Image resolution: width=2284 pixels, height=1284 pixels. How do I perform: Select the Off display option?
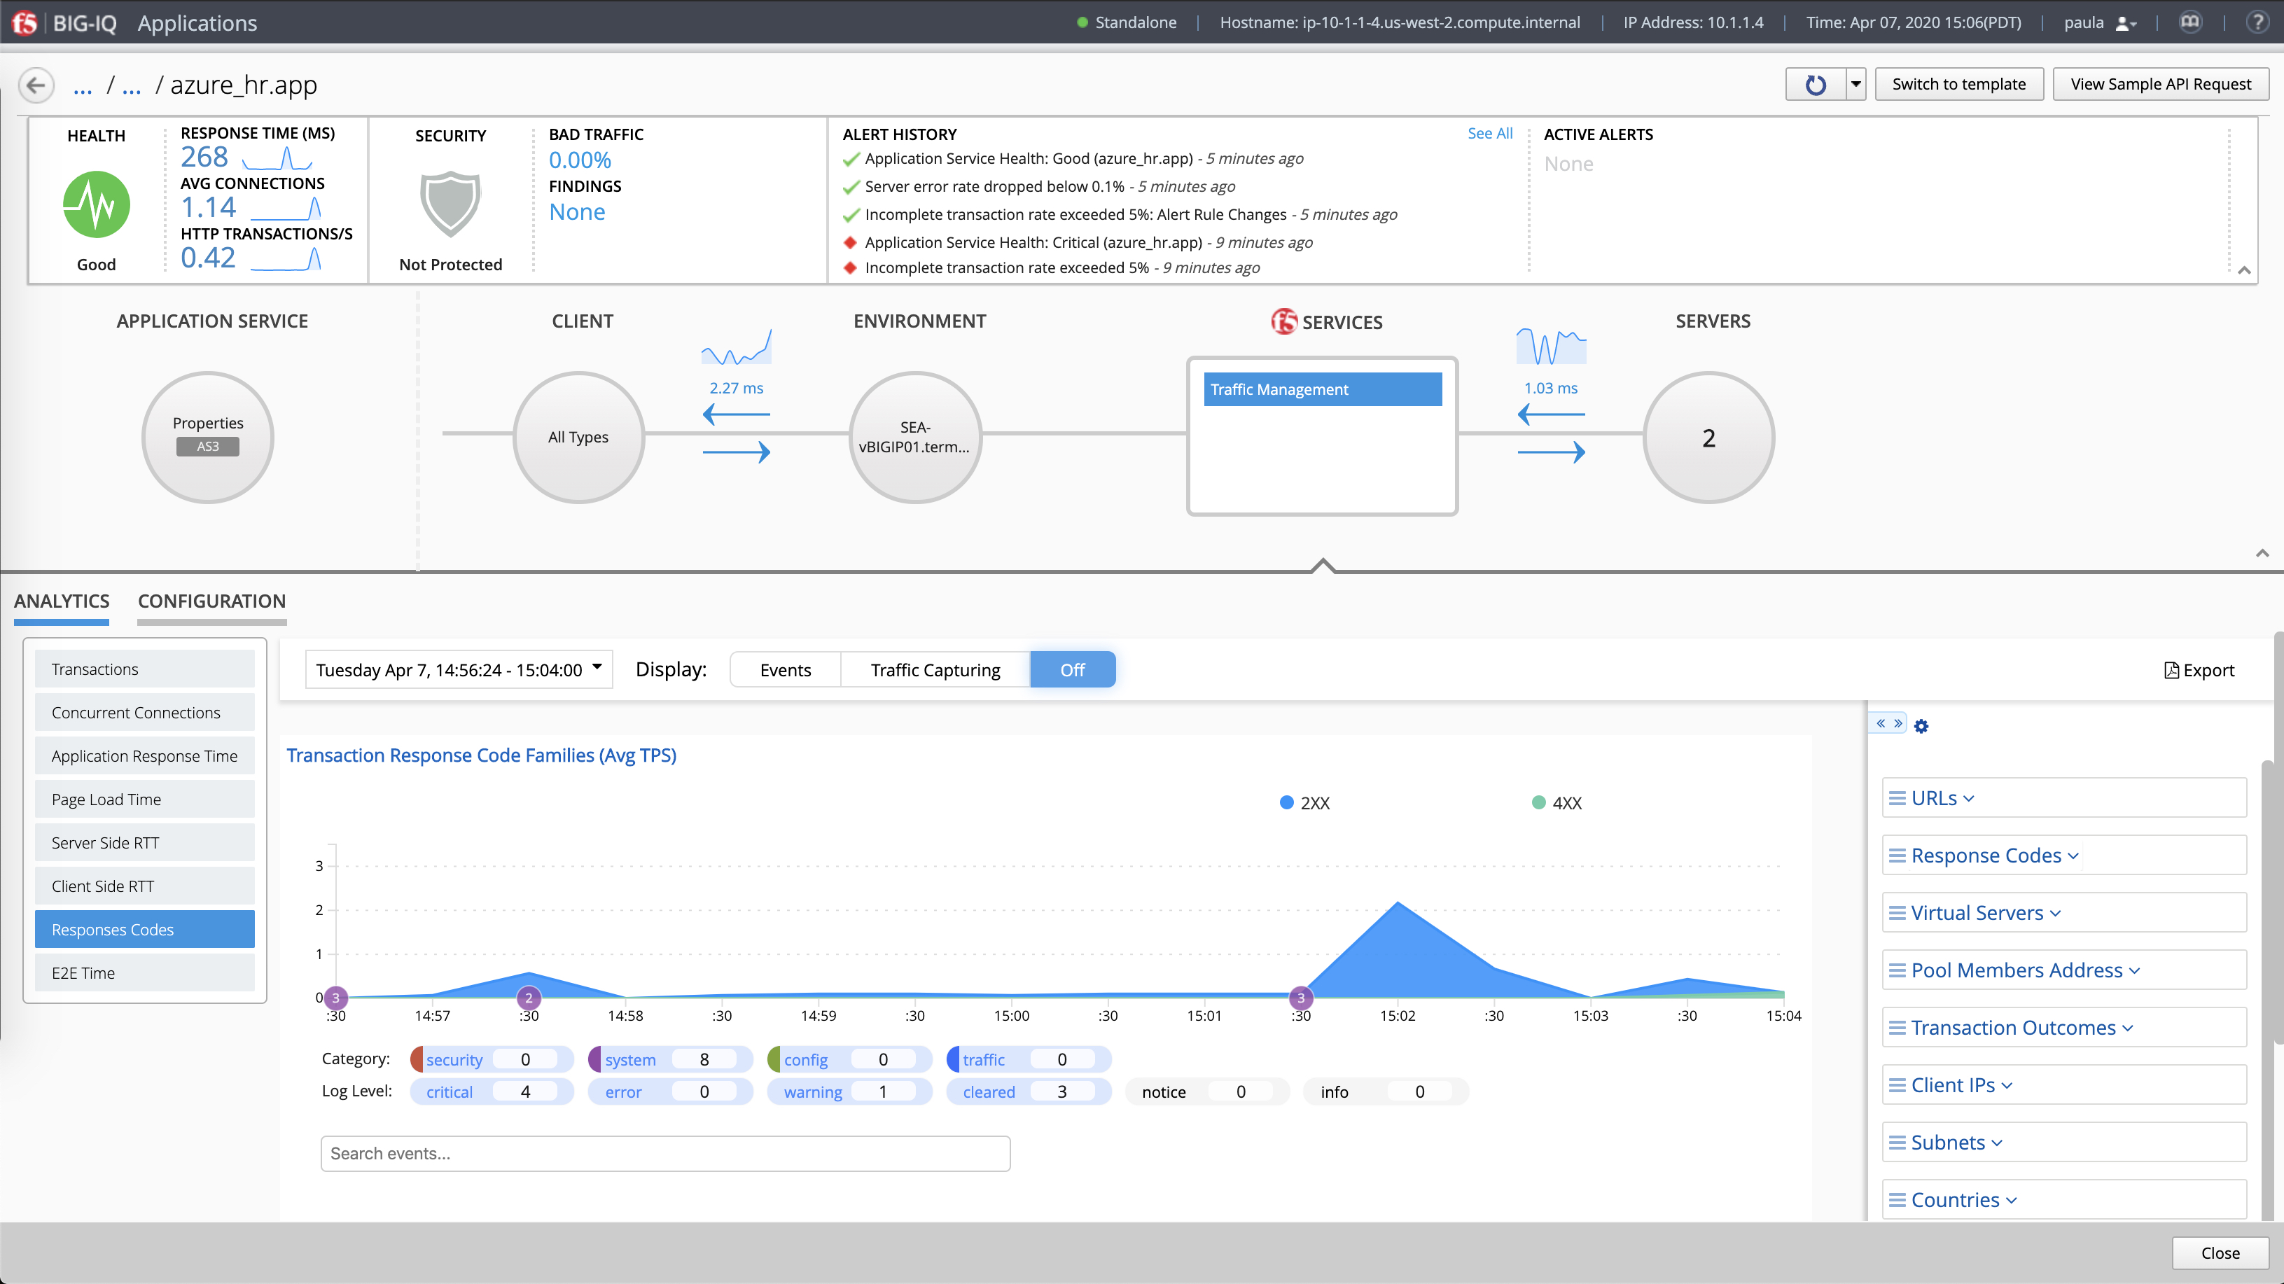[x=1071, y=671]
